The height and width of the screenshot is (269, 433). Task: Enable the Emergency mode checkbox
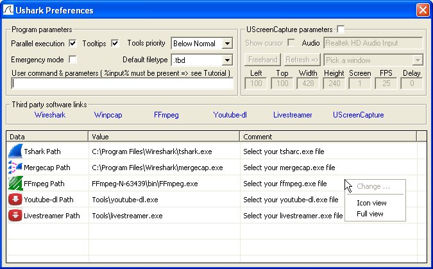72,60
